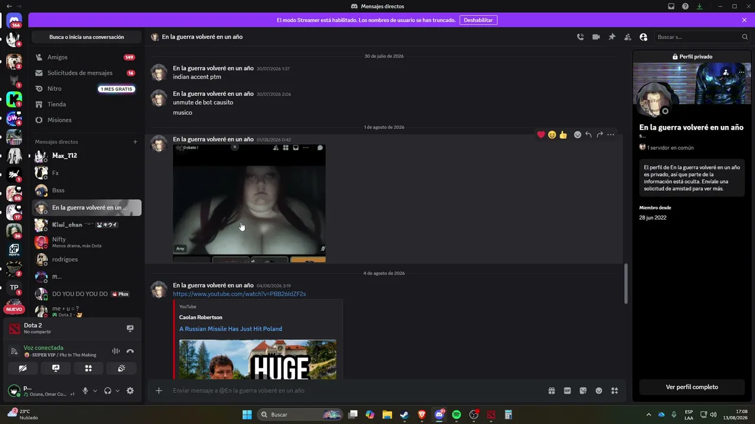
Task: Disable Streamer mode with the Deshabilitar button
Action: coord(478,20)
